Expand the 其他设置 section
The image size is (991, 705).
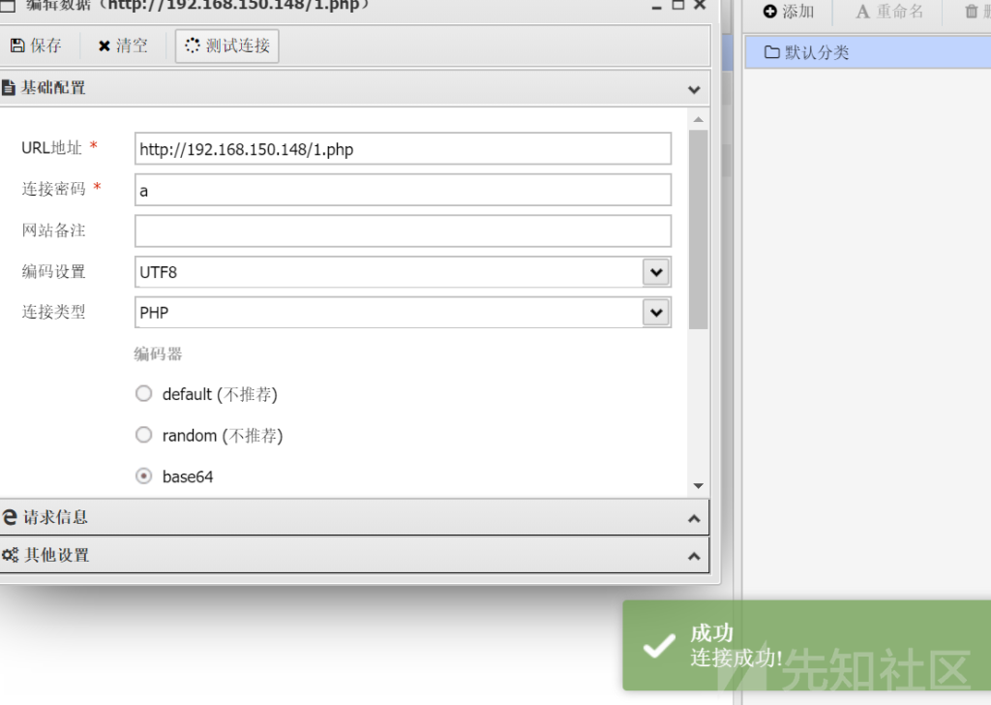pyautogui.click(x=694, y=555)
